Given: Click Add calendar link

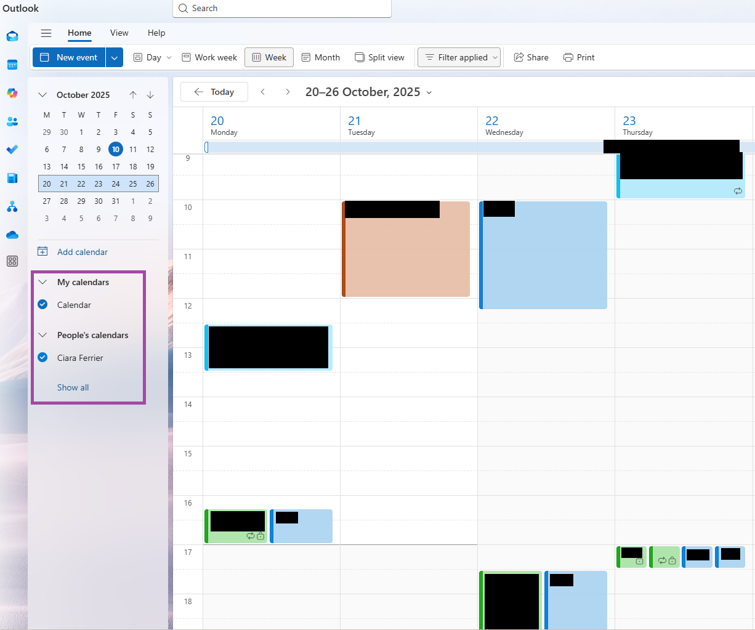Looking at the screenshot, I should 73,252.
